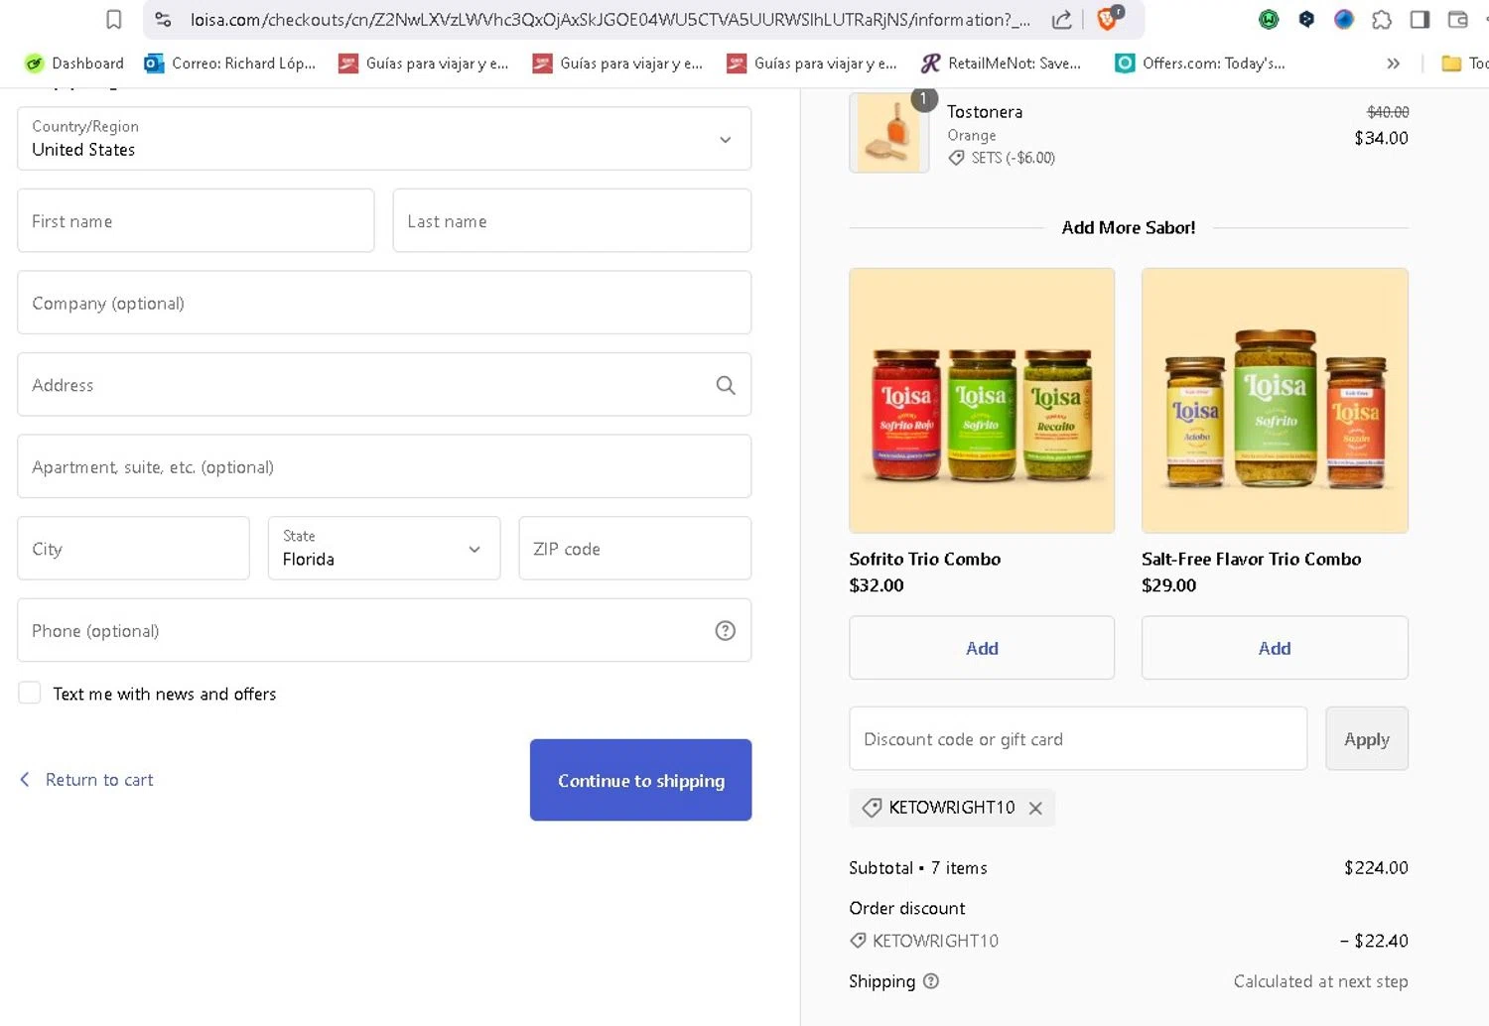Focus the First name field

point(196,220)
